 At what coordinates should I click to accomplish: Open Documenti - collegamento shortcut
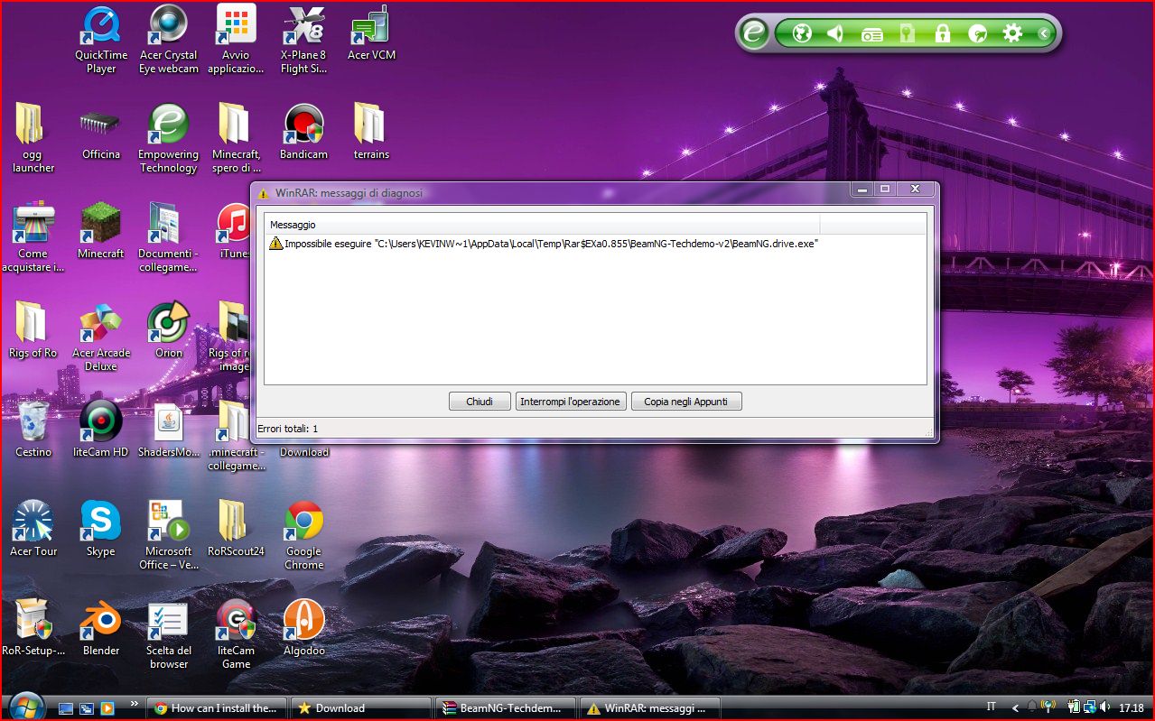point(169,237)
